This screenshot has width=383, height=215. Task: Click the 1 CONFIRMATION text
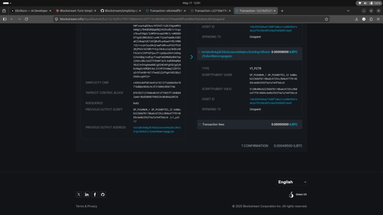pos(255,146)
